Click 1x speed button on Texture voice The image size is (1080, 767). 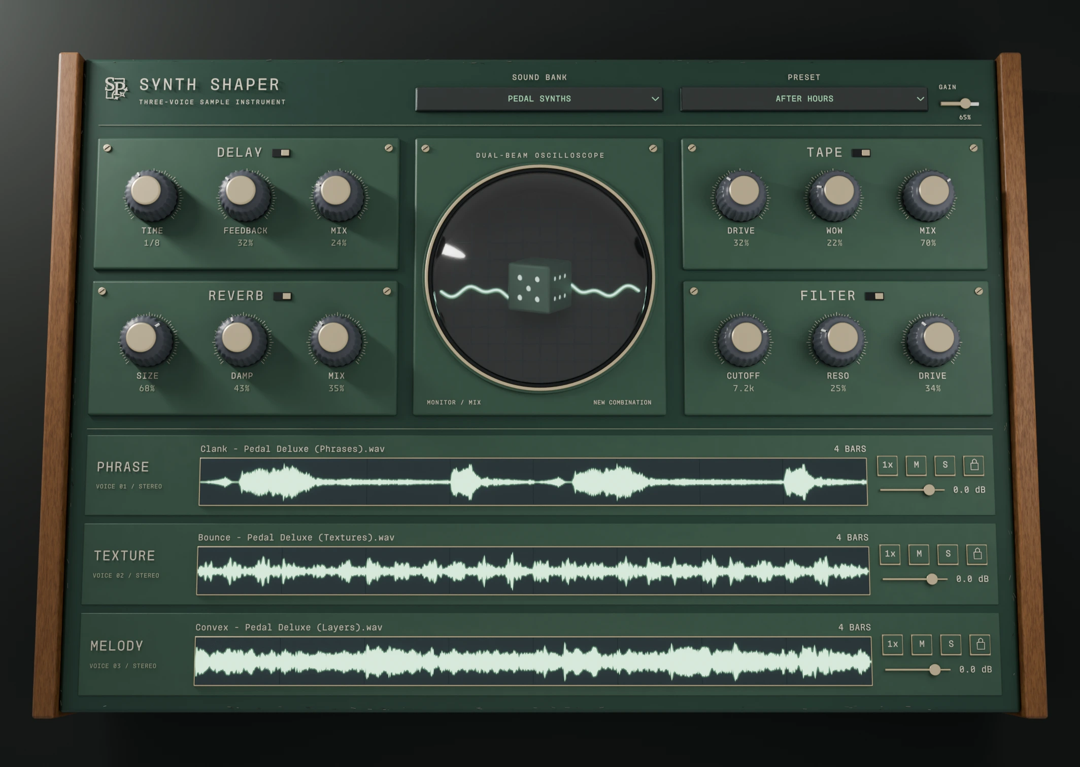(890, 554)
